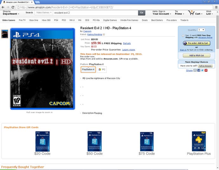
Task: Click the browser back arrow
Action: click(3, 7)
